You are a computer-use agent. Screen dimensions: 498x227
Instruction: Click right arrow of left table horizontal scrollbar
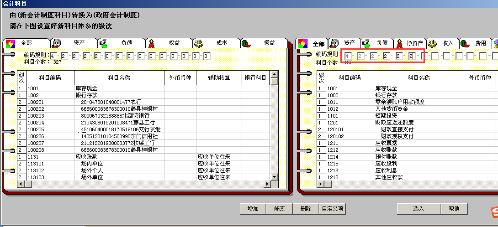click(267, 184)
